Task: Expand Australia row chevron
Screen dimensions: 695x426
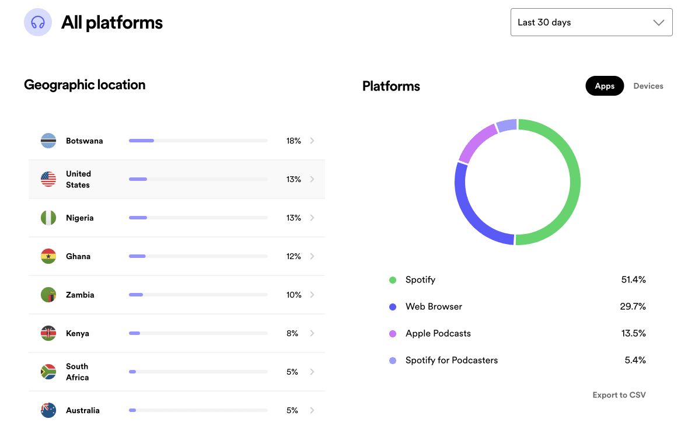Action: [x=312, y=410]
